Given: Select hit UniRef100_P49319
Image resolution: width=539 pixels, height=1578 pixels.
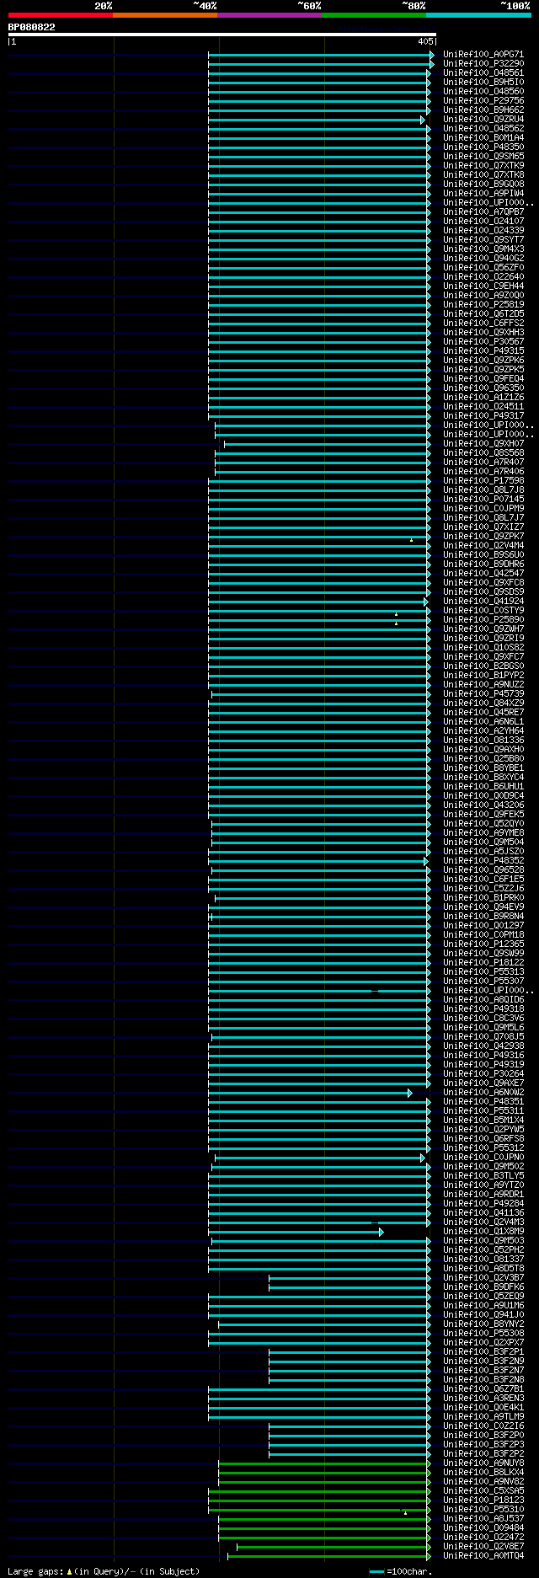Looking at the screenshot, I should point(483,1065).
